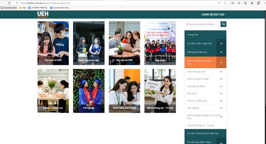This screenshot has width=266, height=144.
Task: Open the browser essentials heart icon
Action: click(x=252, y=3)
